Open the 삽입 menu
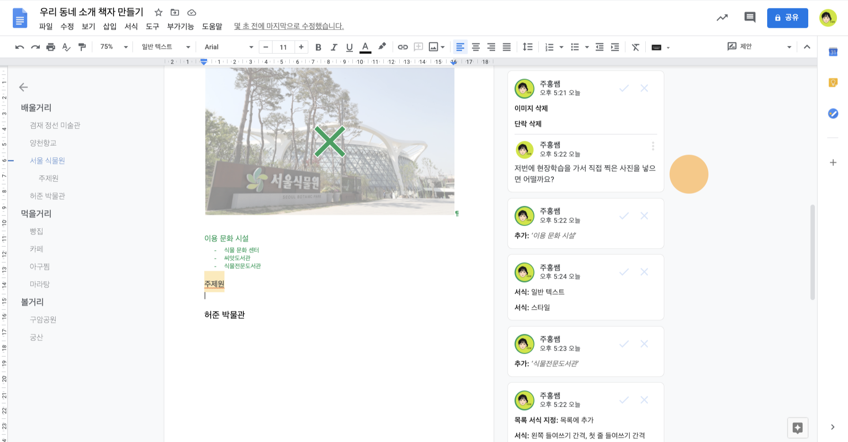The image size is (848, 442). coord(110,26)
